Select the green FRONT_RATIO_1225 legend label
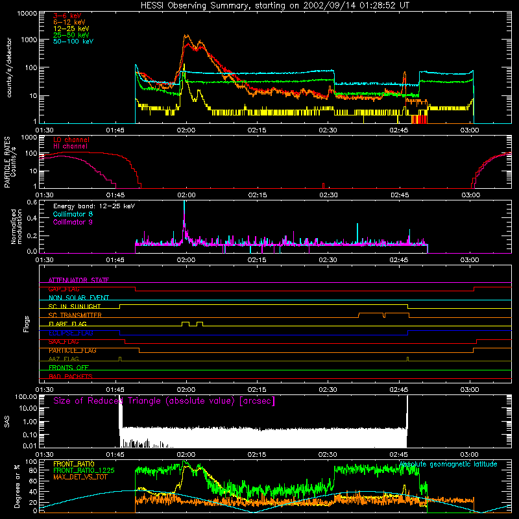519x519 pixels. 84,470
